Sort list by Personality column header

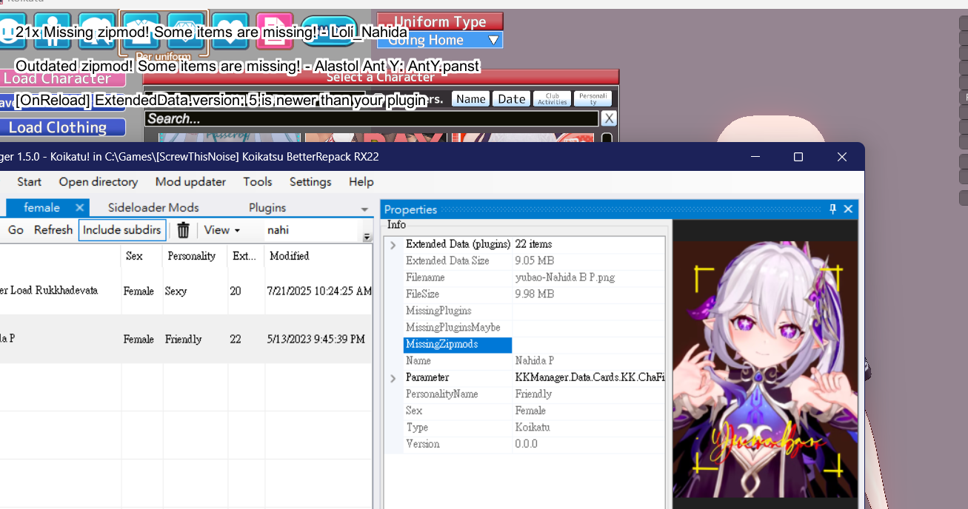click(196, 256)
